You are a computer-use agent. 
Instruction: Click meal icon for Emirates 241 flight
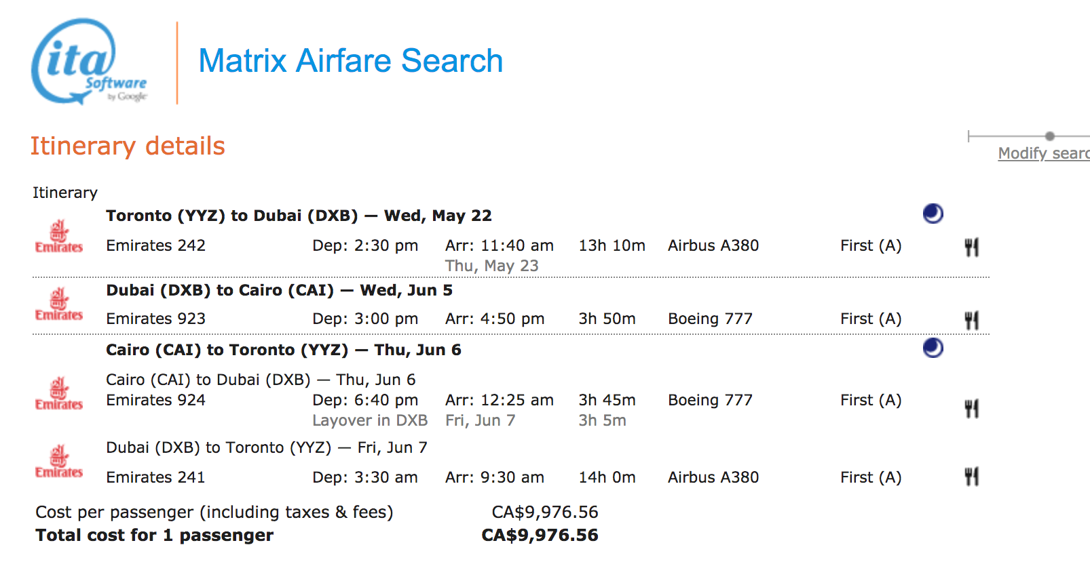[971, 477]
